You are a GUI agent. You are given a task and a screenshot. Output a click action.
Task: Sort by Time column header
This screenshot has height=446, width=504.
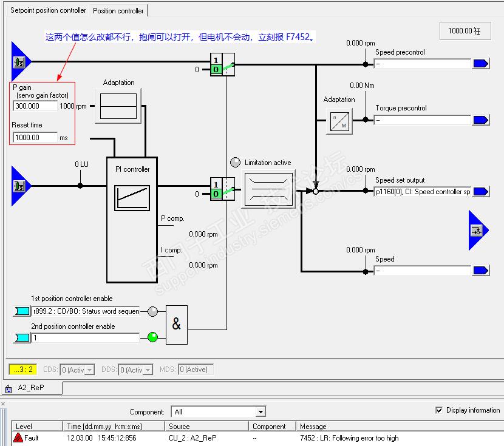pos(114,426)
